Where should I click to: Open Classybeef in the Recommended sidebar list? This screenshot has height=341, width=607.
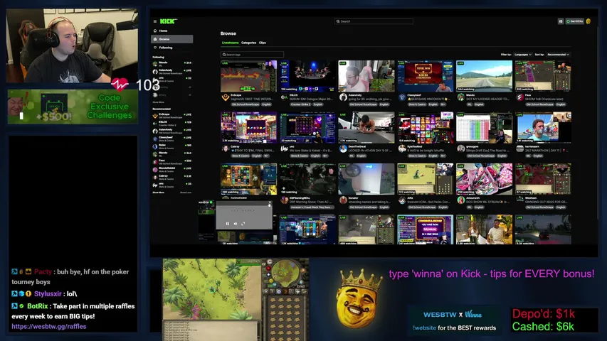[172, 139]
